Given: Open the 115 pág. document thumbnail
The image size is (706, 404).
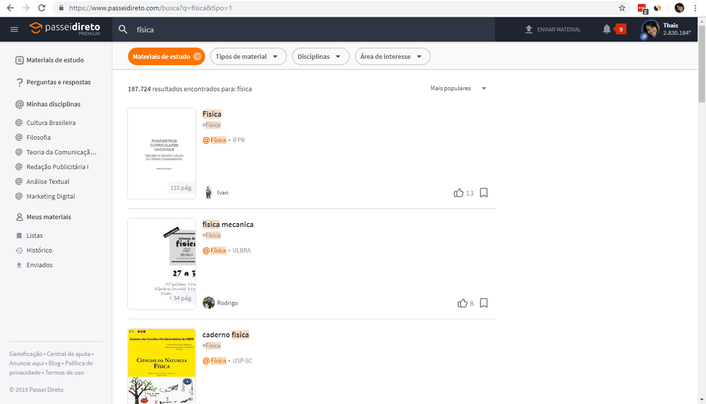Looking at the screenshot, I should pos(162,153).
